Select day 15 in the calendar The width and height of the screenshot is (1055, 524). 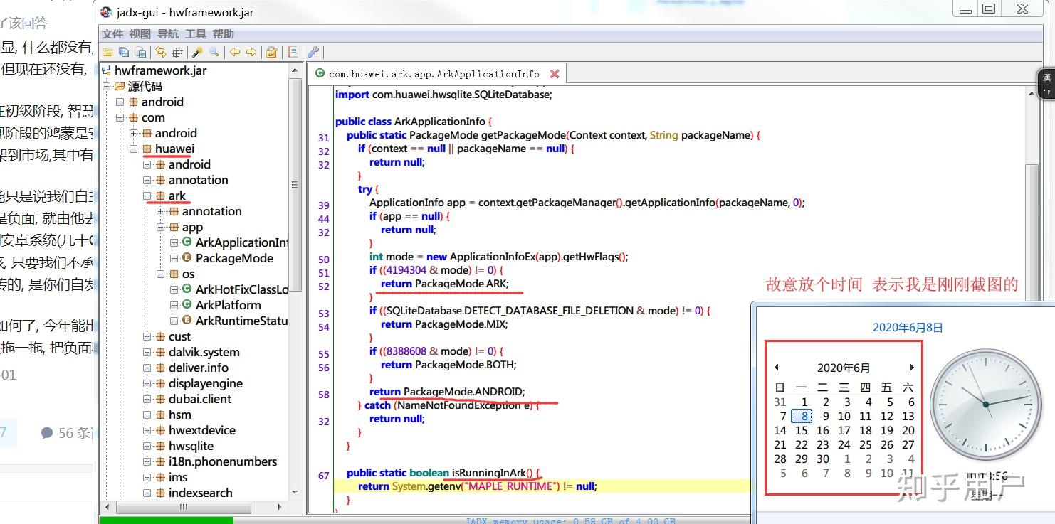click(x=802, y=430)
